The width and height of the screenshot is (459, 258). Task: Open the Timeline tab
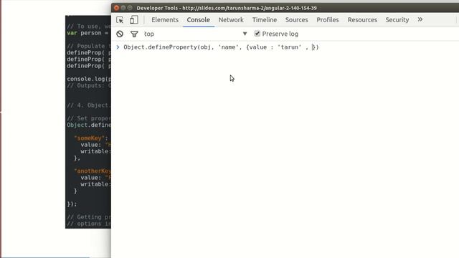[265, 20]
